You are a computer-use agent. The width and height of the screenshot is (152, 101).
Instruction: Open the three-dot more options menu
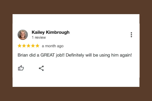(x=131, y=35)
